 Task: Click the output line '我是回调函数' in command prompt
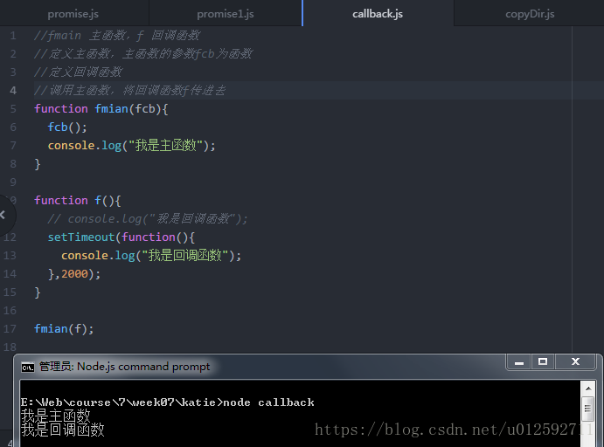click(62, 430)
